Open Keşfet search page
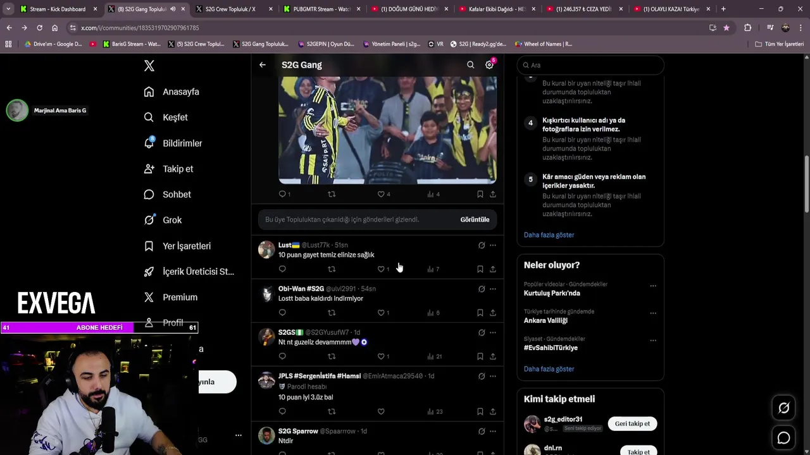810x455 pixels. coord(166,118)
